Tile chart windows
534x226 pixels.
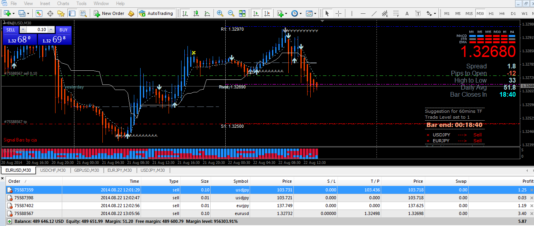pos(242,13)
